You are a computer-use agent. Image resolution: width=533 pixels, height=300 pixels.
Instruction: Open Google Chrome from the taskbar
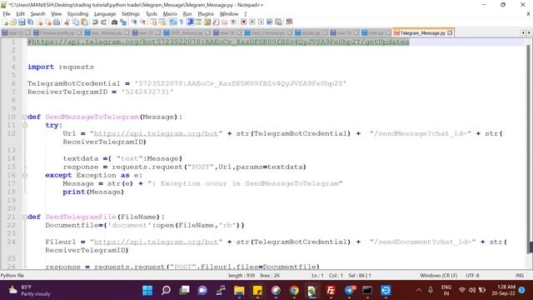294,291
